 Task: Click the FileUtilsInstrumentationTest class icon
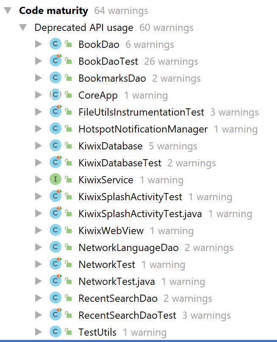tap(55, 111)
